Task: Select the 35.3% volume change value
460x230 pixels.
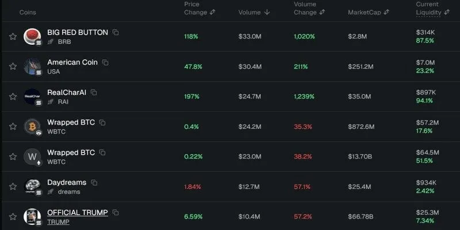Action: [303, 126]
